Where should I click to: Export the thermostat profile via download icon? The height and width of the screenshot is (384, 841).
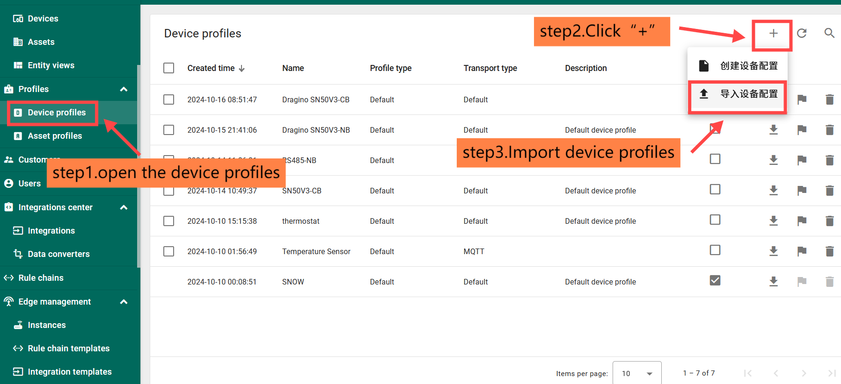pyautogui.click(x=774, y=221)
